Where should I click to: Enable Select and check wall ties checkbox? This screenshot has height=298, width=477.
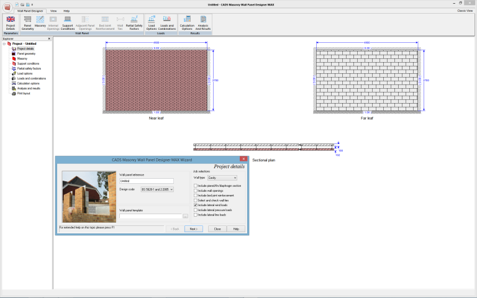[x=196, y=201]
